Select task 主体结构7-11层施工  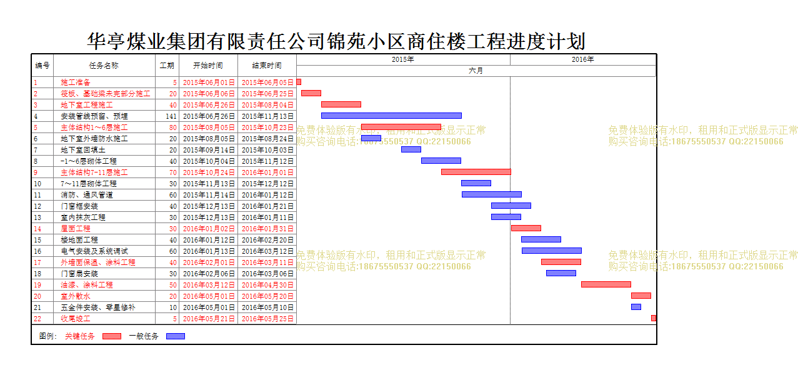point(94,172)
